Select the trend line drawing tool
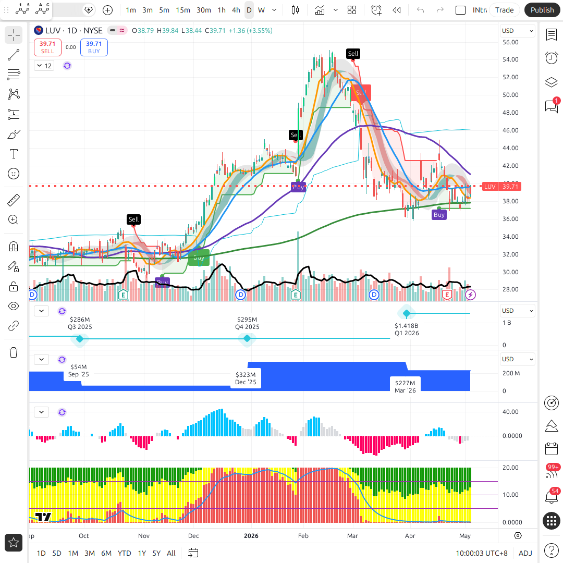The image size is (563, 563). pos(14,55)
